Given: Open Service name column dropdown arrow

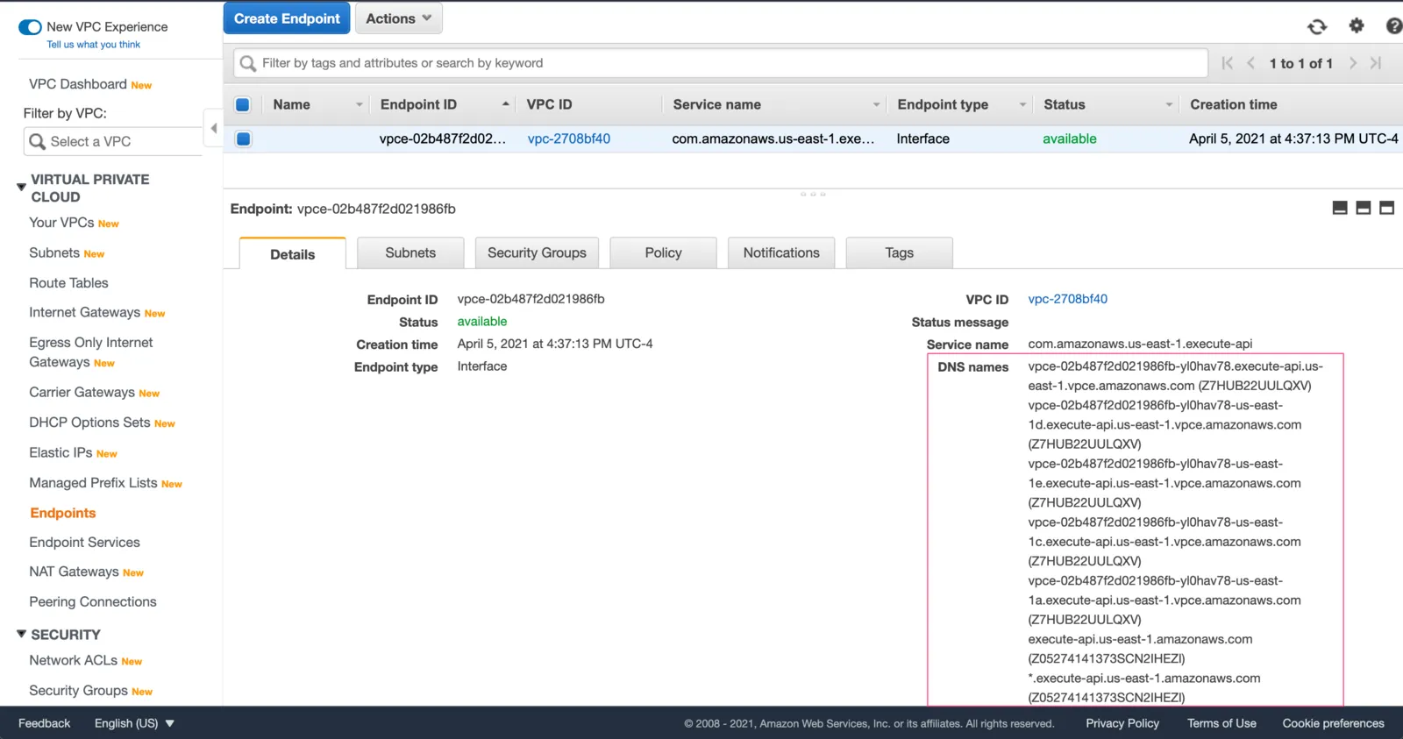Looking at the screenshot, I should point(876,105).
